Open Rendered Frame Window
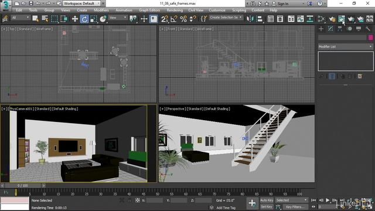The height and width of the screenshot is (211, 375). coord(341,19)
